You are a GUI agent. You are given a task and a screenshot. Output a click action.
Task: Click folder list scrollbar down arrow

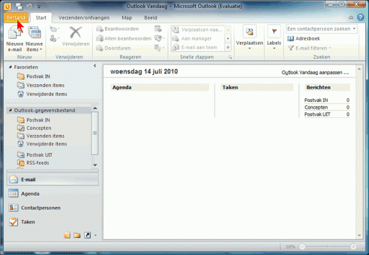coord(95,165)
